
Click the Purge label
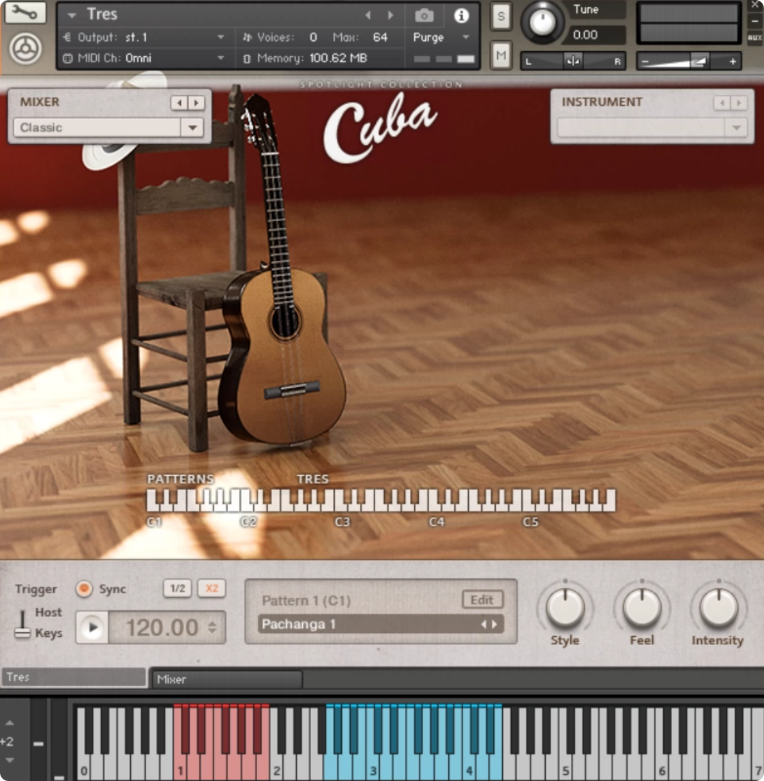point(428,38)
